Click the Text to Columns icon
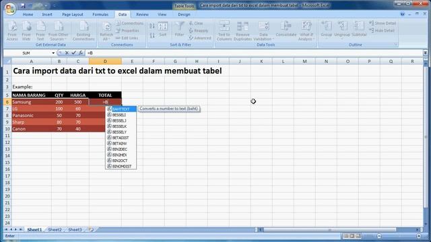431x242 pixels. coord(224,31)
